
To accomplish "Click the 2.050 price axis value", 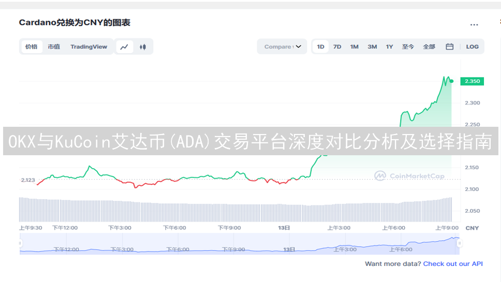I will pos(472,211).
